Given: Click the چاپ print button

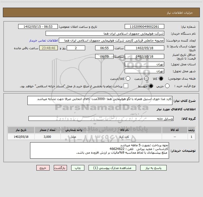Looking at the screenshot, I should click(x=78, y=168).
